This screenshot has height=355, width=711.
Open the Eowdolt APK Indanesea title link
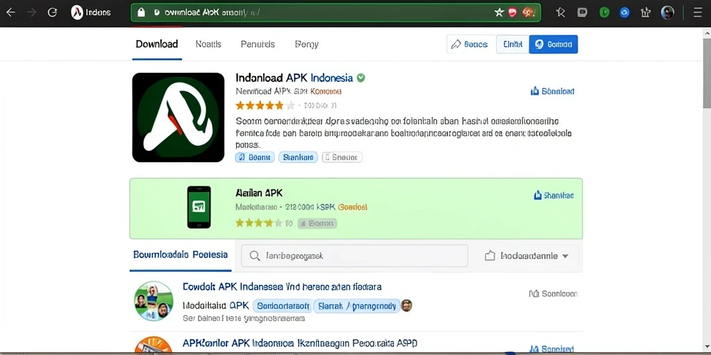click(x=282, y=286)
